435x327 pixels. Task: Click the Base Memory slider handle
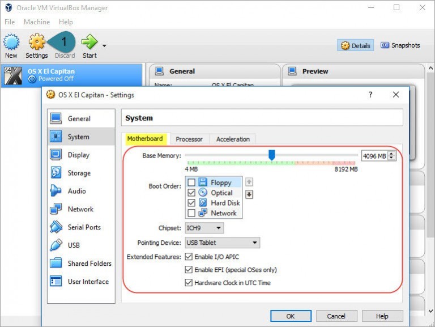pyautogui.click(x=272, y=155)
